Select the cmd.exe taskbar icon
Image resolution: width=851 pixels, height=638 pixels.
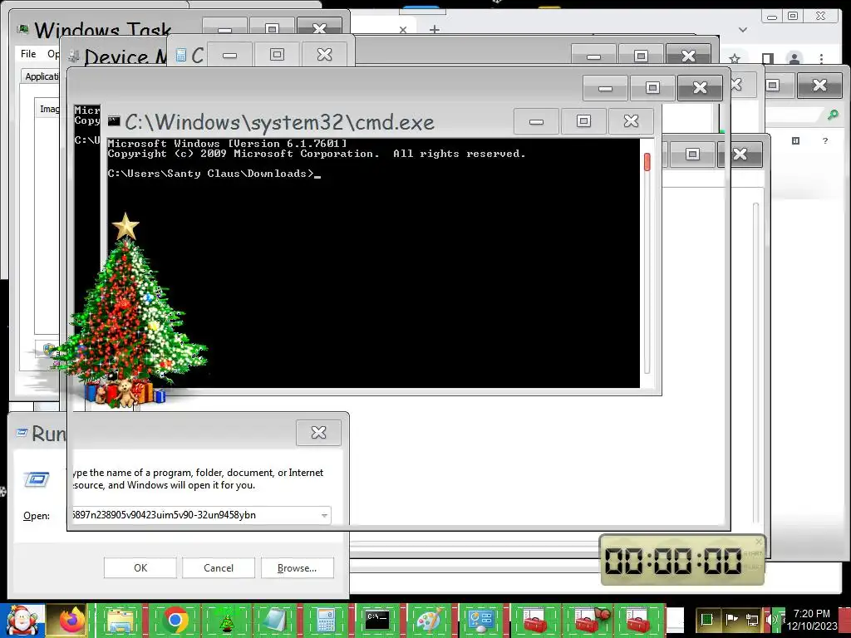(x=376, y=621)
